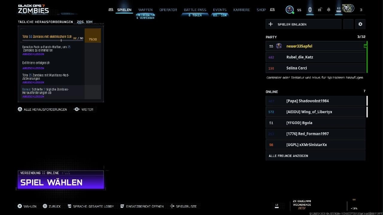
Task: Click the right-stick icon beside Weiter
Action: (77, 109)
